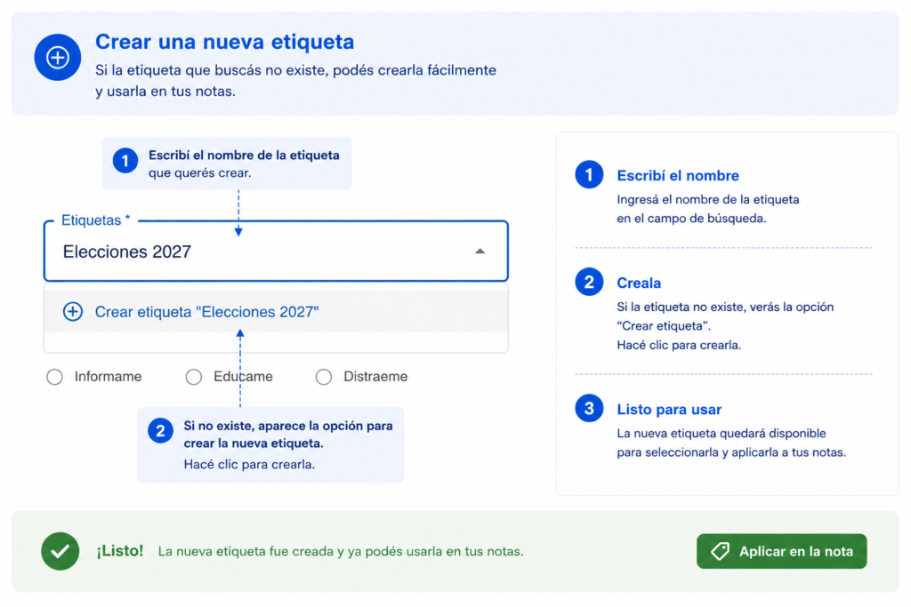Click the tag icon in Aplicar button
Viewport: 911px width, 607px height.
click(x=720, y=551)
